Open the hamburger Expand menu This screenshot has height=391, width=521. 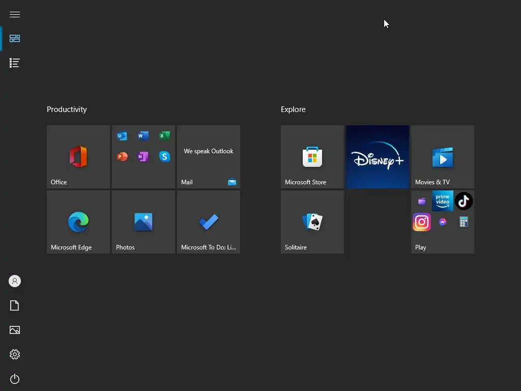coord(15,14)
